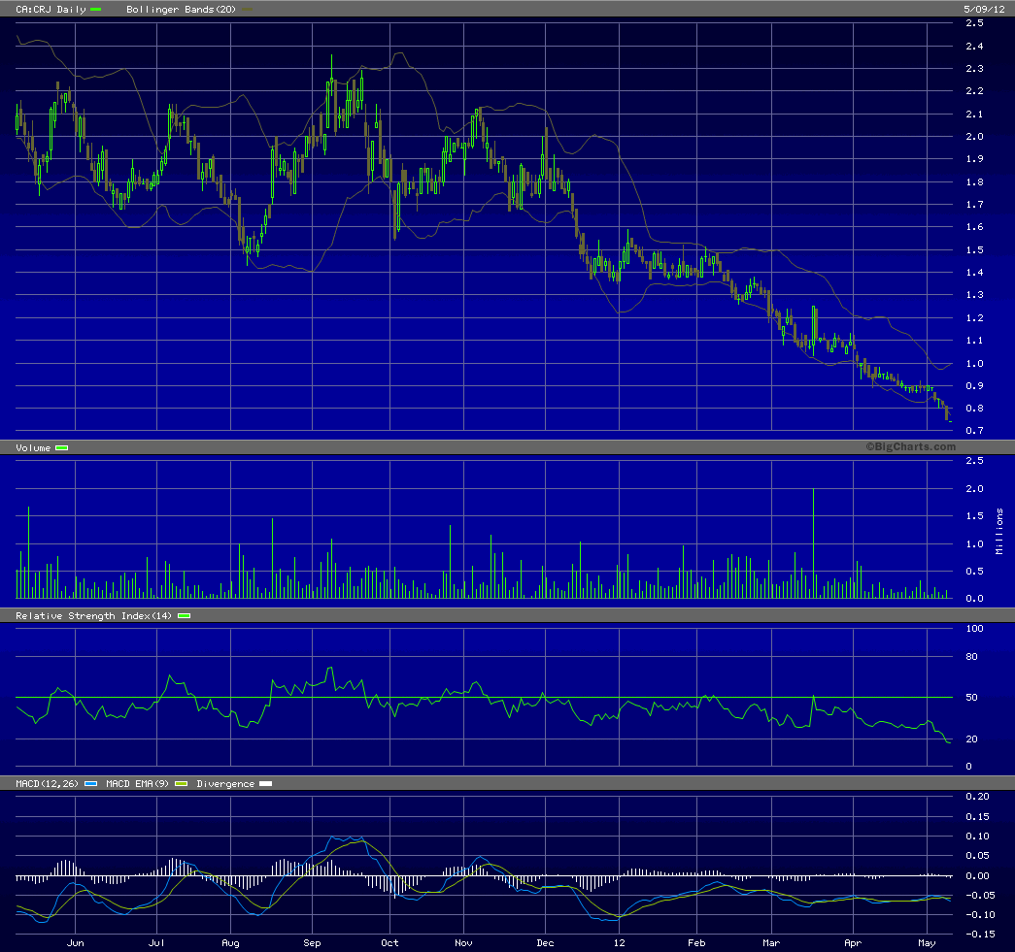Click the Bollinger Bands(20) legend line swatch
Image resolution: width=1015 pixels, height=952 pixels.
click(249, 9)
